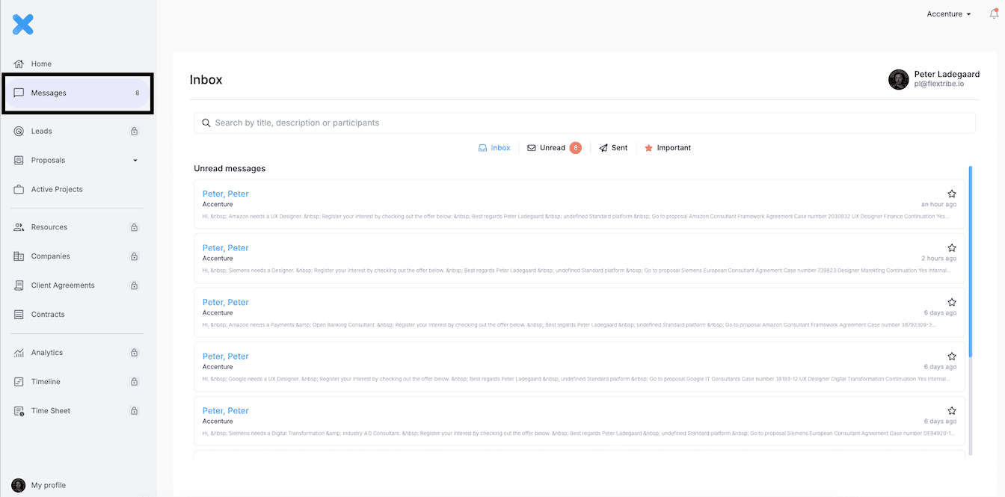Click the lock icon beside Companies
This screenshot has height=497, width=1005.
click(x=135, y=256)
